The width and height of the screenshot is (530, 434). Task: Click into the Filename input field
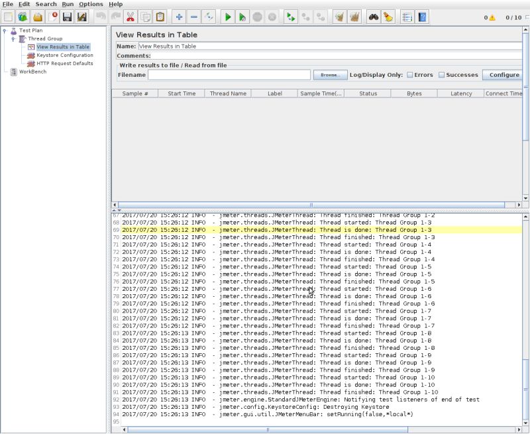(229, 75)
